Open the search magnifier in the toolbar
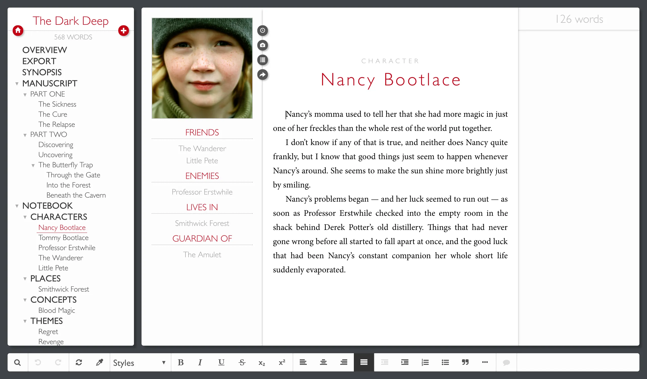 point(17,362)
